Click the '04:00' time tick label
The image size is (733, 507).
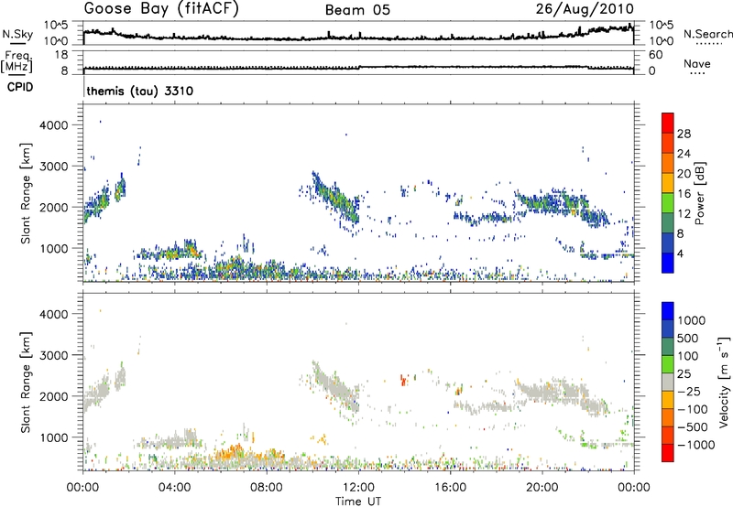[x=174, y=488]
